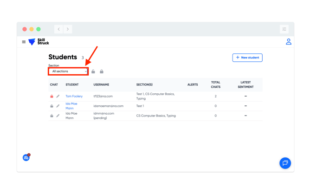Open the Ida Mae Mann student link
Image resolution: width=311 pixels, height=194 pixels.
(x=71, y=106)
